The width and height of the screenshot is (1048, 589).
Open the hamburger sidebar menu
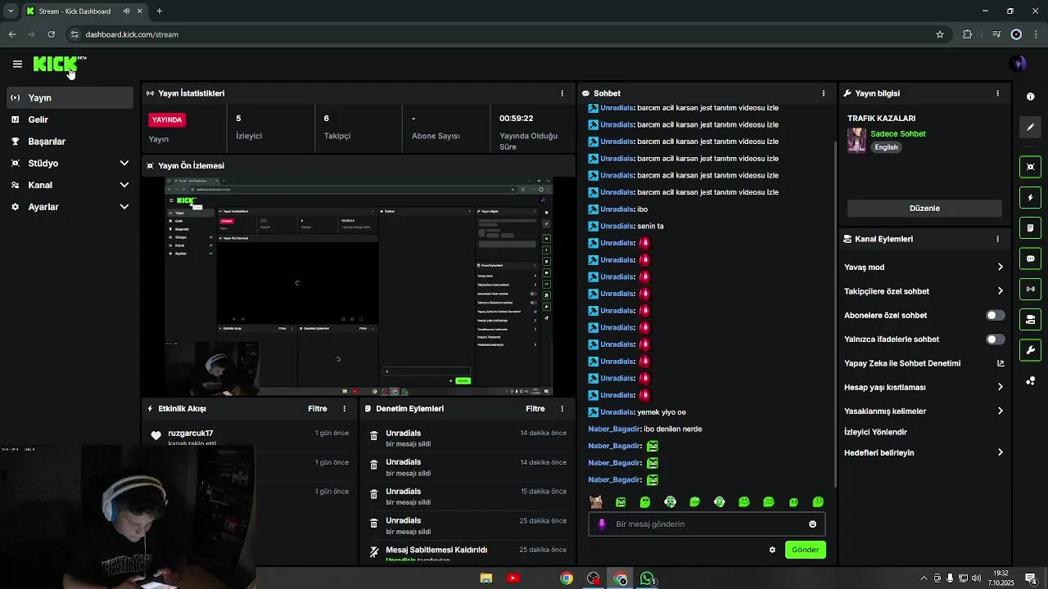click(17, 64)
